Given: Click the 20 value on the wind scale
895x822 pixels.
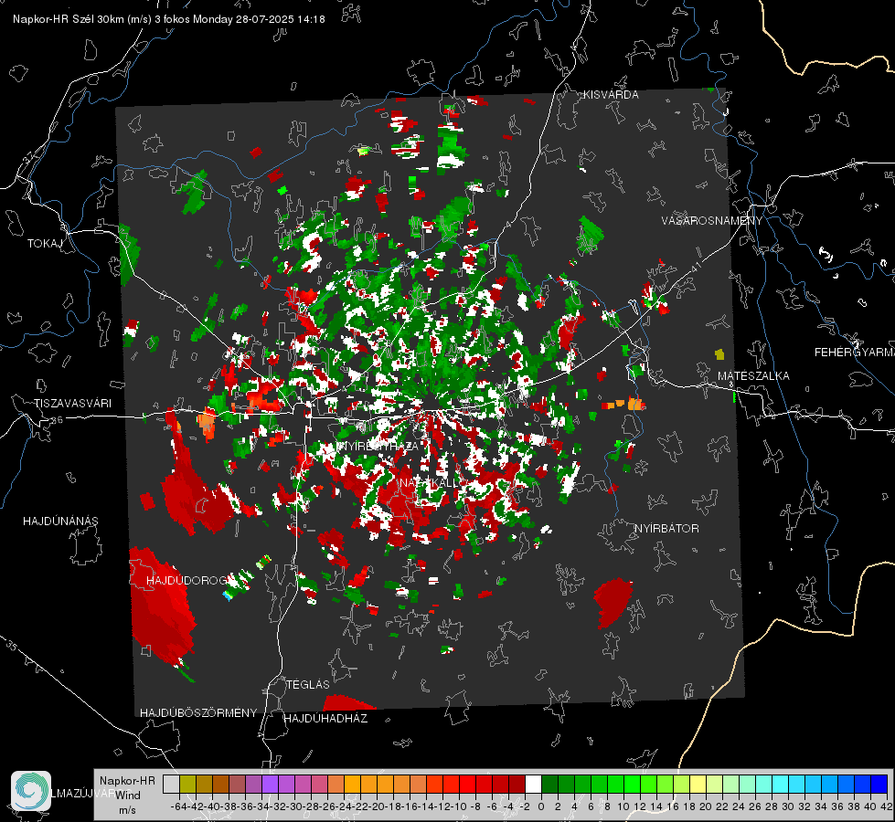Looking at the screenshot, I should (706, 806).
